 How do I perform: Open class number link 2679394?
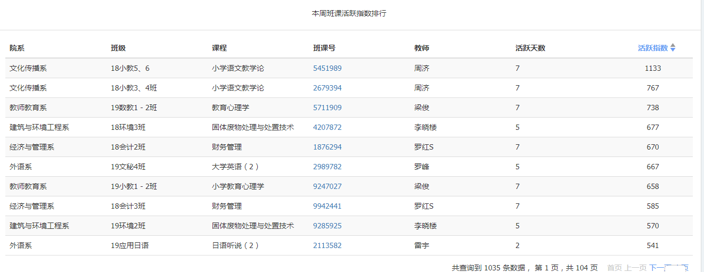[x=328, y=88]
